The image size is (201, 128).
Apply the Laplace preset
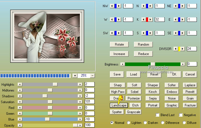tap(190, 85)
